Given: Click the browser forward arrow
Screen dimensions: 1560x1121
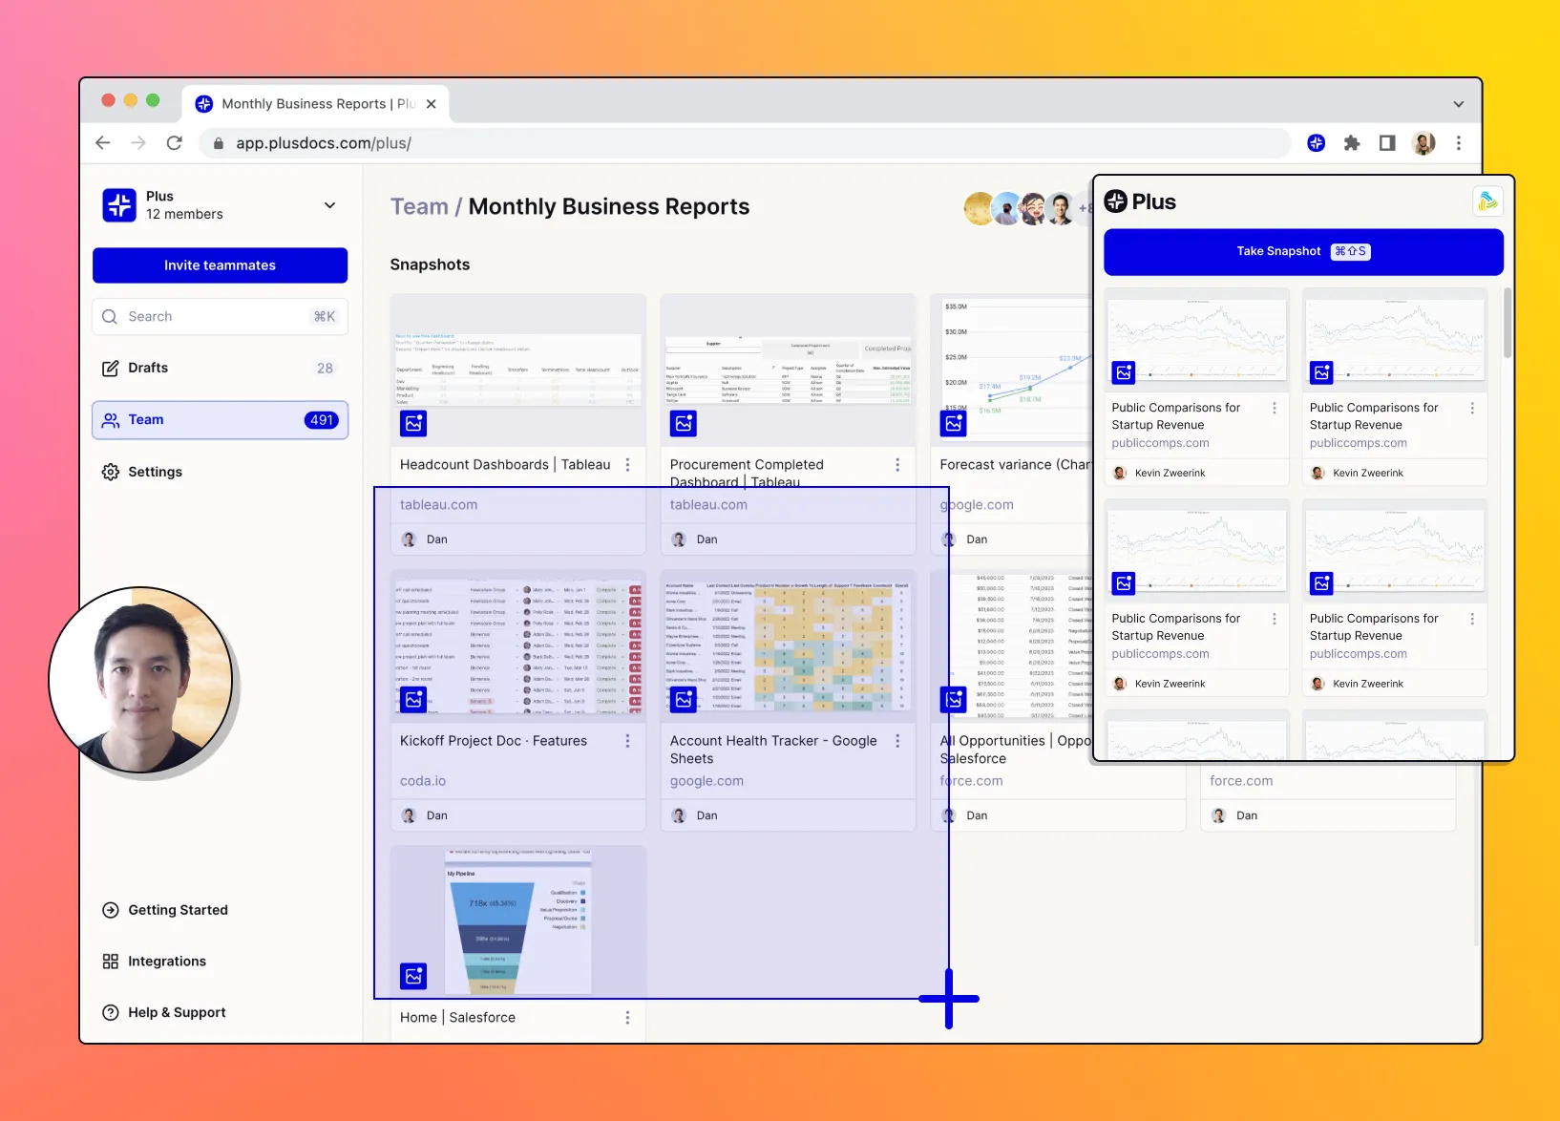Looking at the screenshot, I should (138, 143).
